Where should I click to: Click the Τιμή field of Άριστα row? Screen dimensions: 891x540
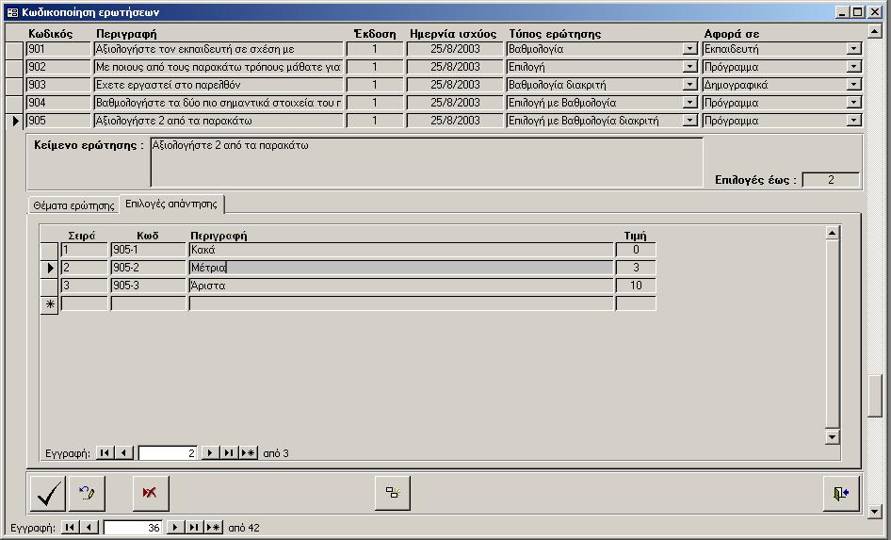(x=636, y=286)
